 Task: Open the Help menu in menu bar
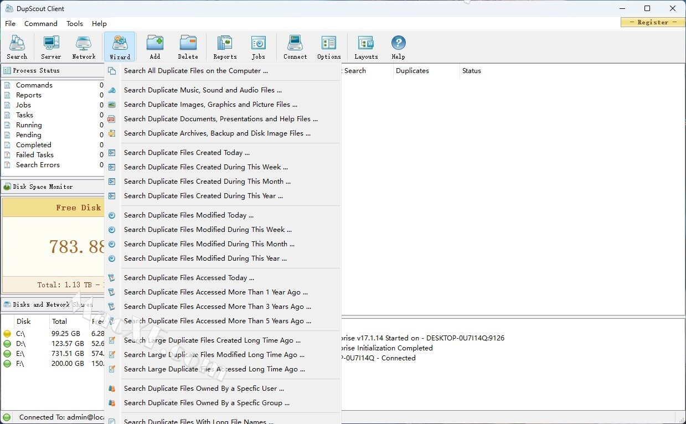click(x=99, y=24)
